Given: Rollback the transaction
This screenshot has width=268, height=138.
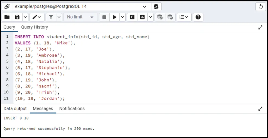Looking at the screenshot, I should [x=170, y=17].
